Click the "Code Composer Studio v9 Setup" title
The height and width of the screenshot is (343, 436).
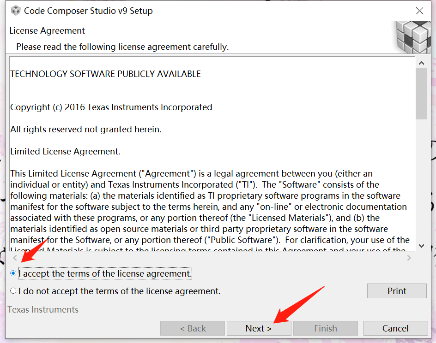coord(88,11)
